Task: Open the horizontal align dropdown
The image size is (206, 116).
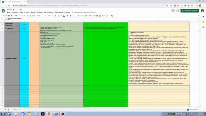Action: [x=79, y=16]
